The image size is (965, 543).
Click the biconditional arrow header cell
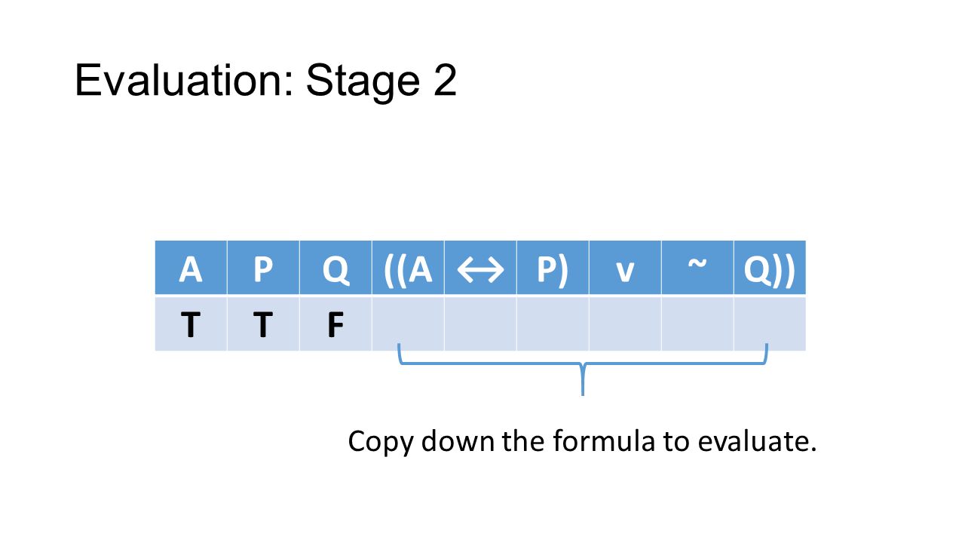click(480, 268)
